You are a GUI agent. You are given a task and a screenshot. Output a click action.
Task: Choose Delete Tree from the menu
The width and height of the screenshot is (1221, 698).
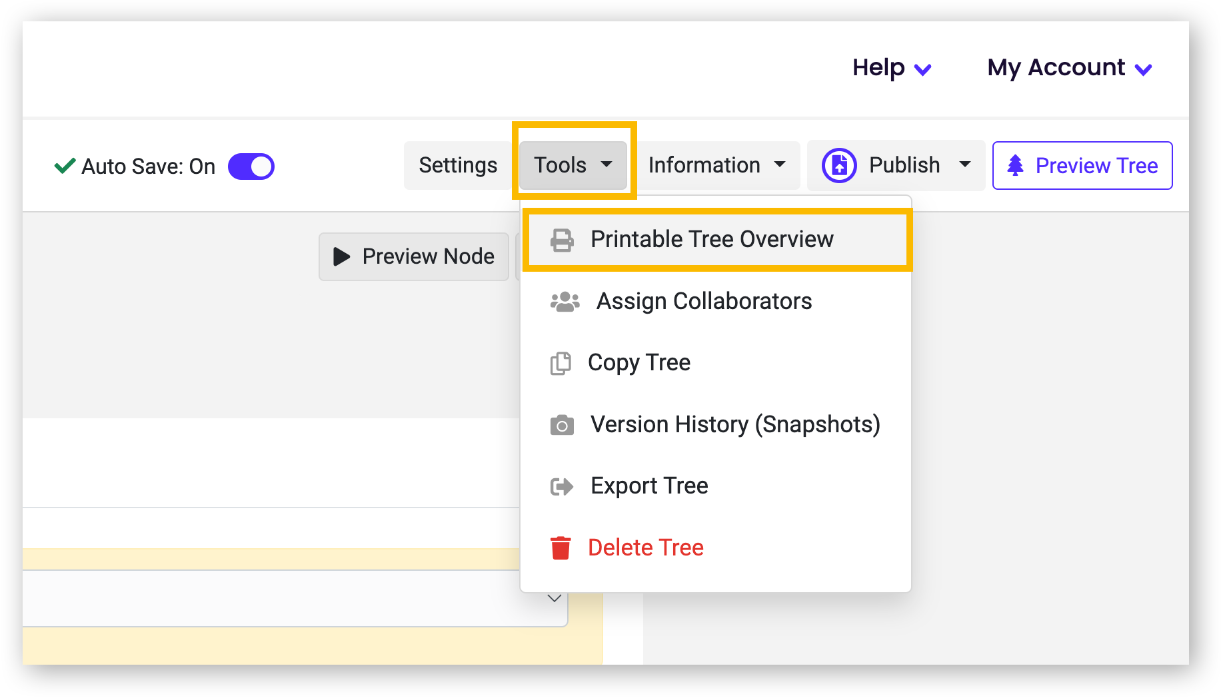[645, 547]
